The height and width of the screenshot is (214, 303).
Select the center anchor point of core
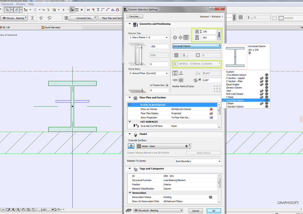point(217,89)
